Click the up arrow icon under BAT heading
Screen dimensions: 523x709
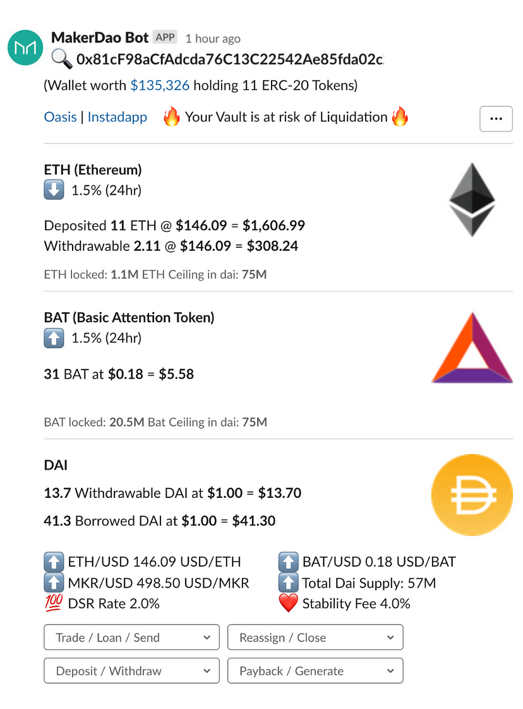(54, 338)
